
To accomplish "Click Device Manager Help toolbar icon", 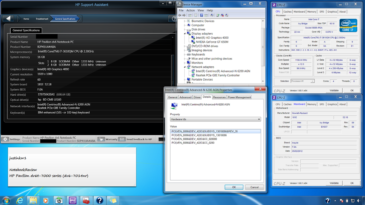I will click(x=201, y=15).
